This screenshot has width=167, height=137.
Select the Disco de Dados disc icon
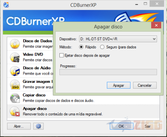click(x=15, y=44)
